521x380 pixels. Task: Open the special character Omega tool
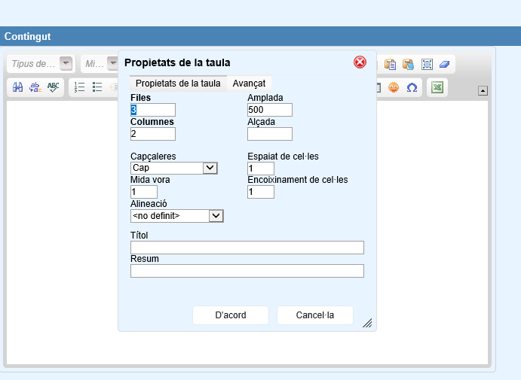412,87
